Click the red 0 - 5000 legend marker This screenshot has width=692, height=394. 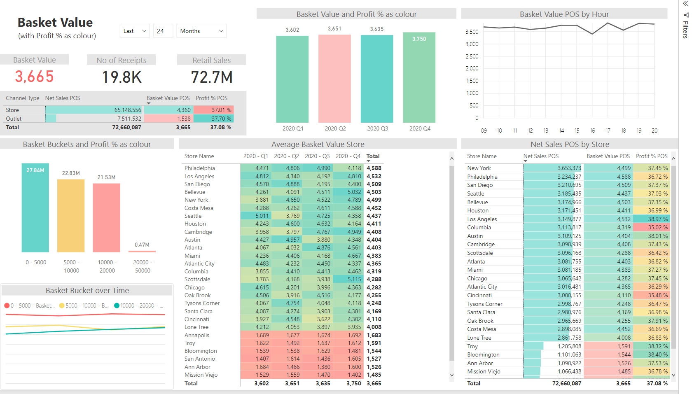[7, 305]
